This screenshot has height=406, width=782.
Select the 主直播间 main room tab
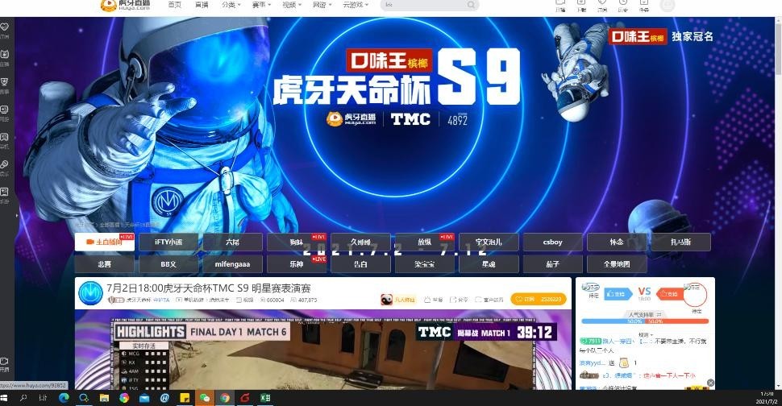click(x=104, y=242)
